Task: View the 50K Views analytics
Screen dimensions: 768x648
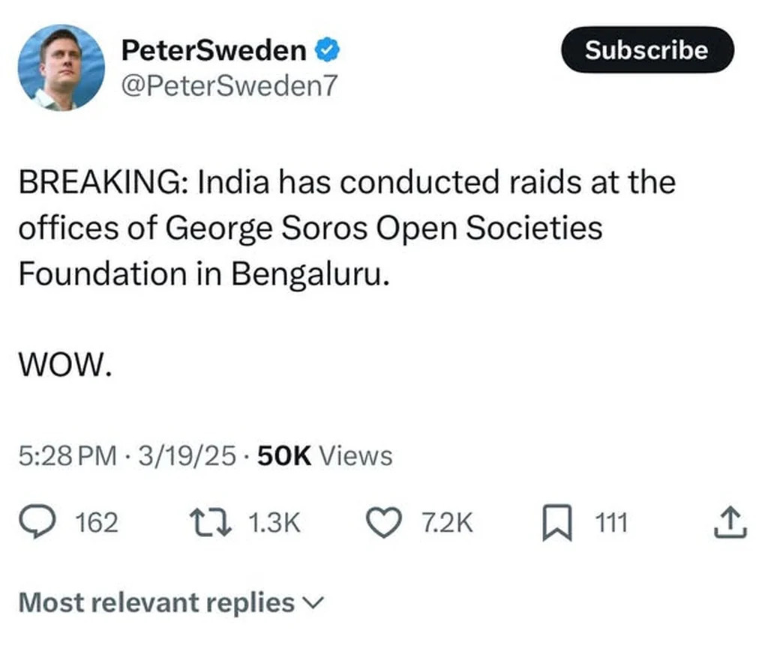Action: [324, 455]
